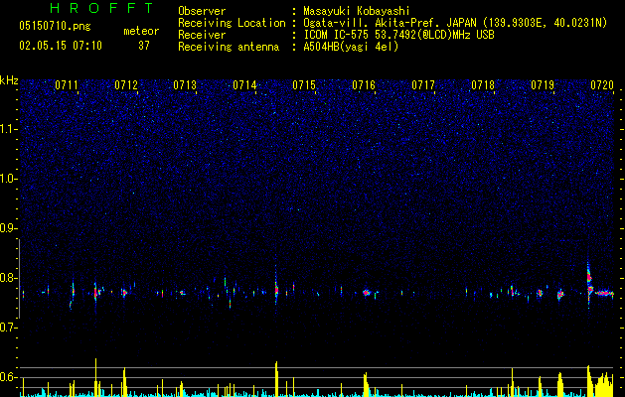Click the kHz axis unit label
This screenshot has height=397, width=625.
[9, 80]
